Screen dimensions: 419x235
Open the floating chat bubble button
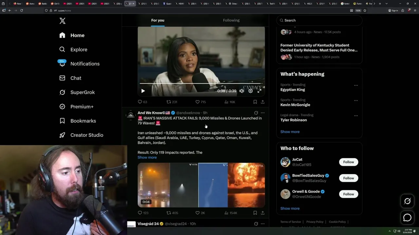point(408,218)
